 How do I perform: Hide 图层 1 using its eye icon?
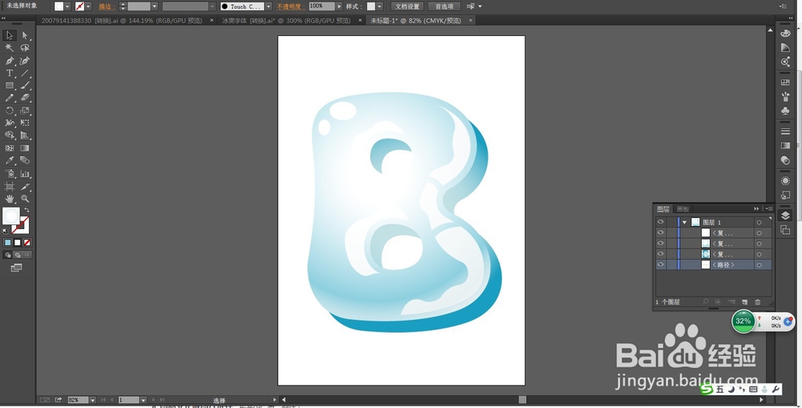point(660,222)
